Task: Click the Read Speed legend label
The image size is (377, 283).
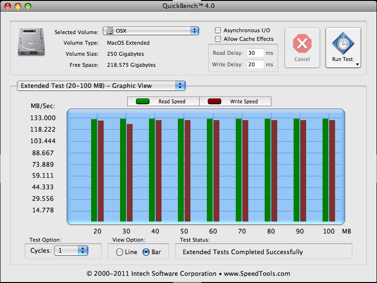Action: (172, 101)
